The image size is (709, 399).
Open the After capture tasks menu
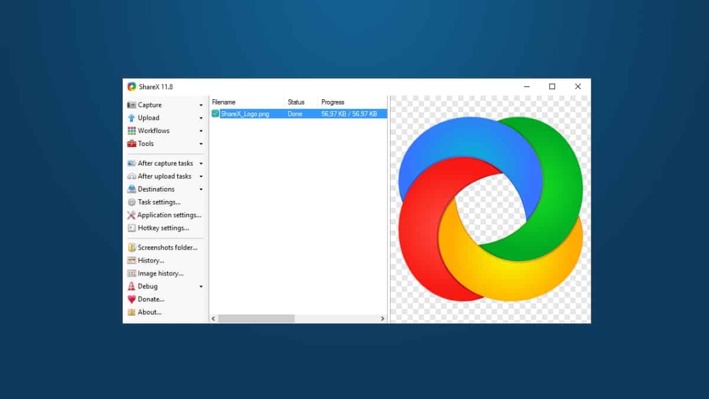165,163
